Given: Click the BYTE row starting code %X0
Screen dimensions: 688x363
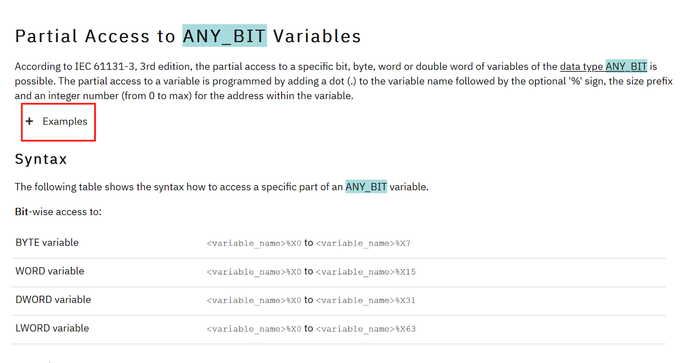Looking at the screenshot, I should pyautogui.click(x=254, y=244).
